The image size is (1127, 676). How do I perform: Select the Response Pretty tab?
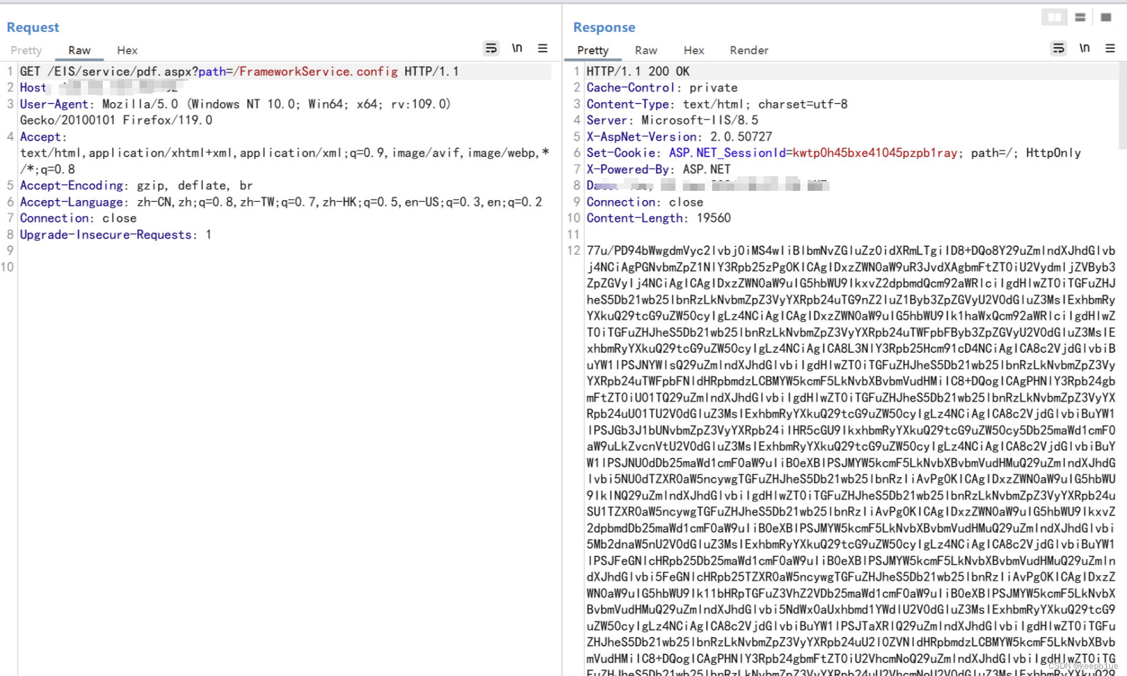[593, 50]
